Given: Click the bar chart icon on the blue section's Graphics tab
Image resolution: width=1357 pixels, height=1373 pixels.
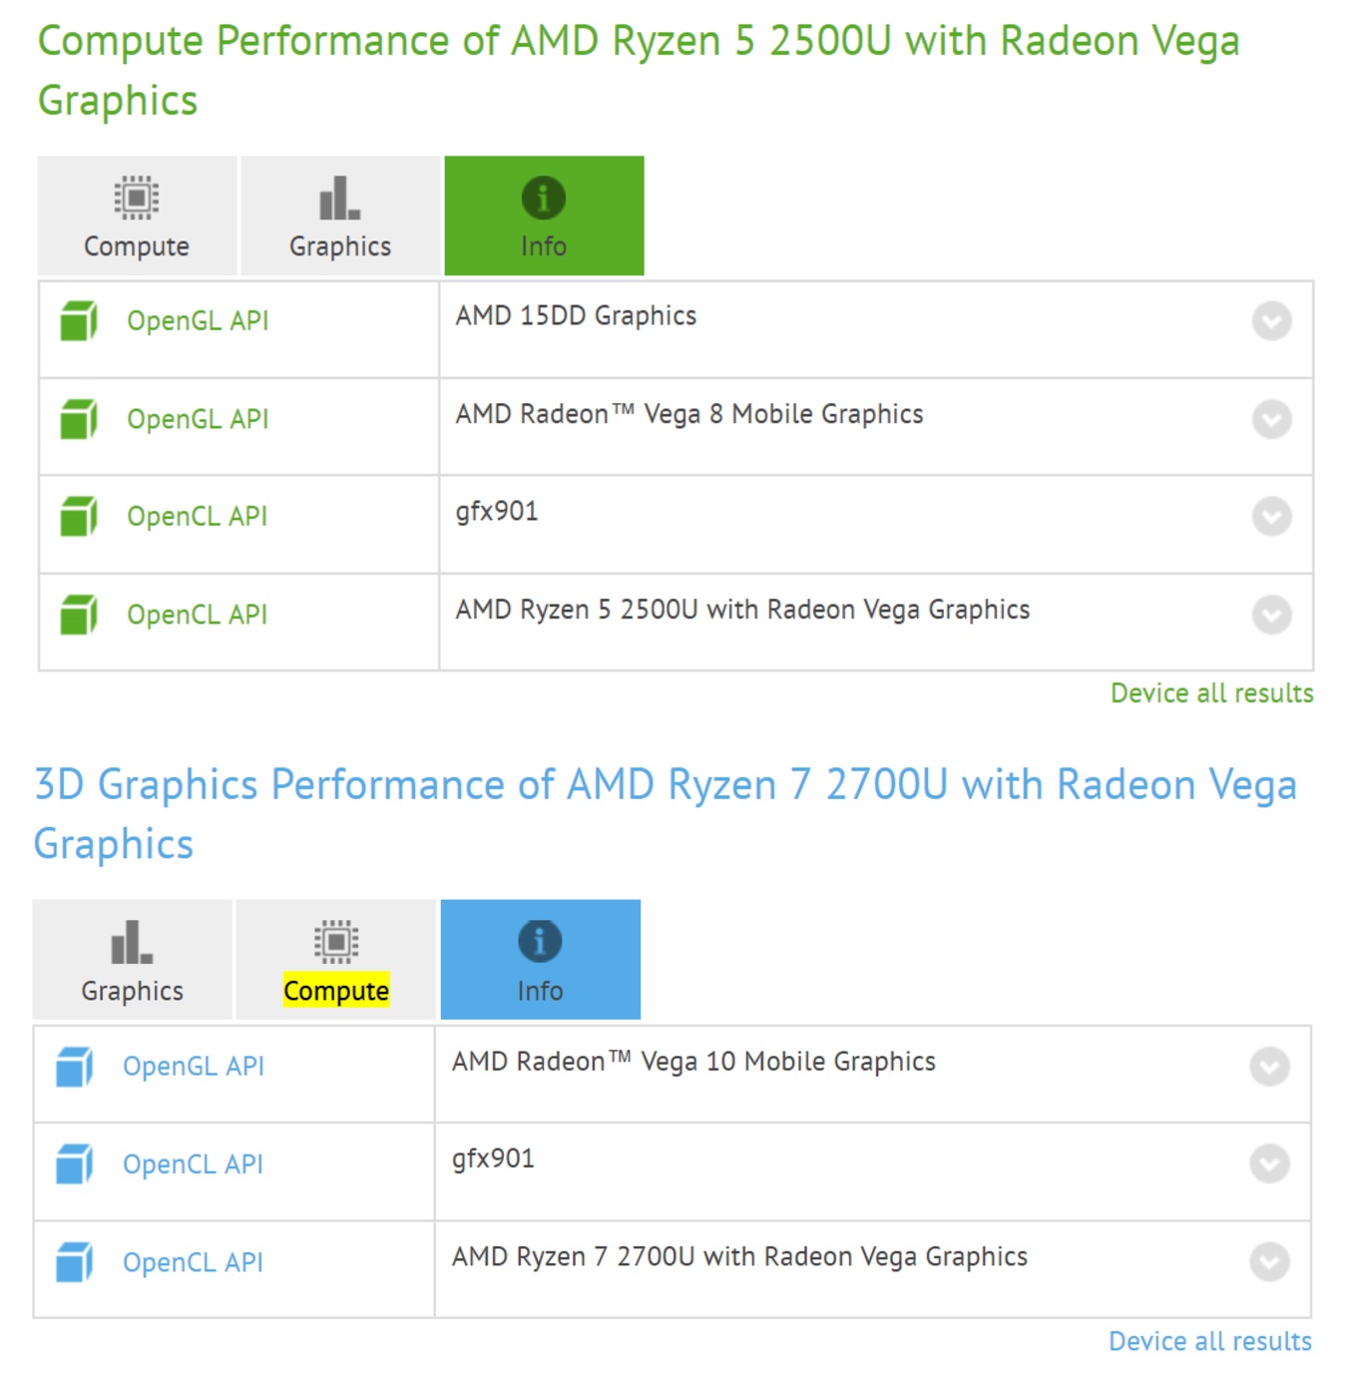Looking at the screenshot, I should pyautogui.click(x=132, y=942).
